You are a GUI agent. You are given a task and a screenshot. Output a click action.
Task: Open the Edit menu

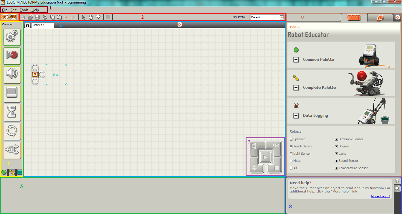click(14, 10)
